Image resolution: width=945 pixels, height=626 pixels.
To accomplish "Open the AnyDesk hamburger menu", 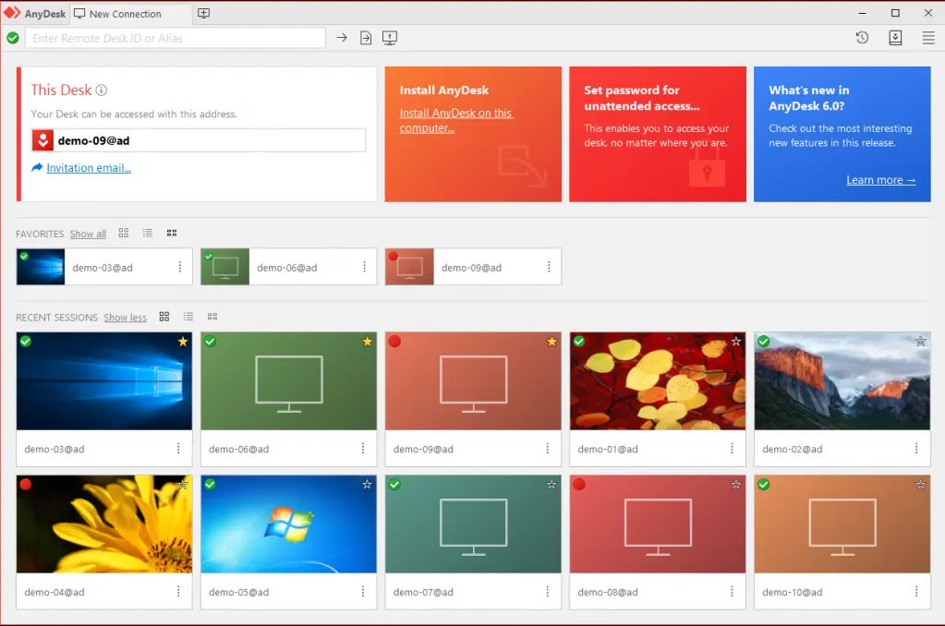I will click(x=928, y=37).
